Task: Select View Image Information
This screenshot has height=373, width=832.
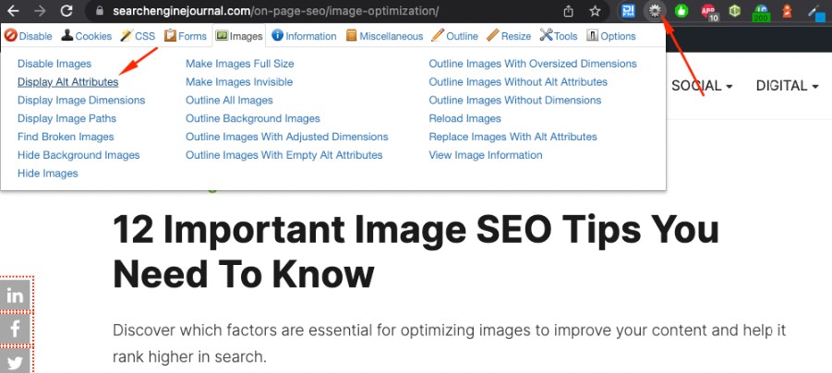Action: [x=485, y=155]
